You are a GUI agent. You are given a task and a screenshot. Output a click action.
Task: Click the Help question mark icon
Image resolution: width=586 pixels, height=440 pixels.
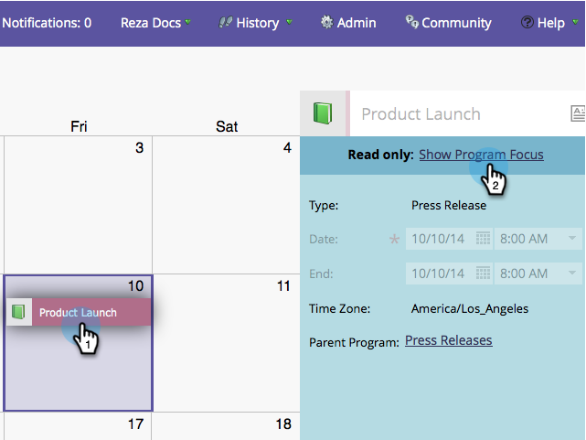point(527,23)
